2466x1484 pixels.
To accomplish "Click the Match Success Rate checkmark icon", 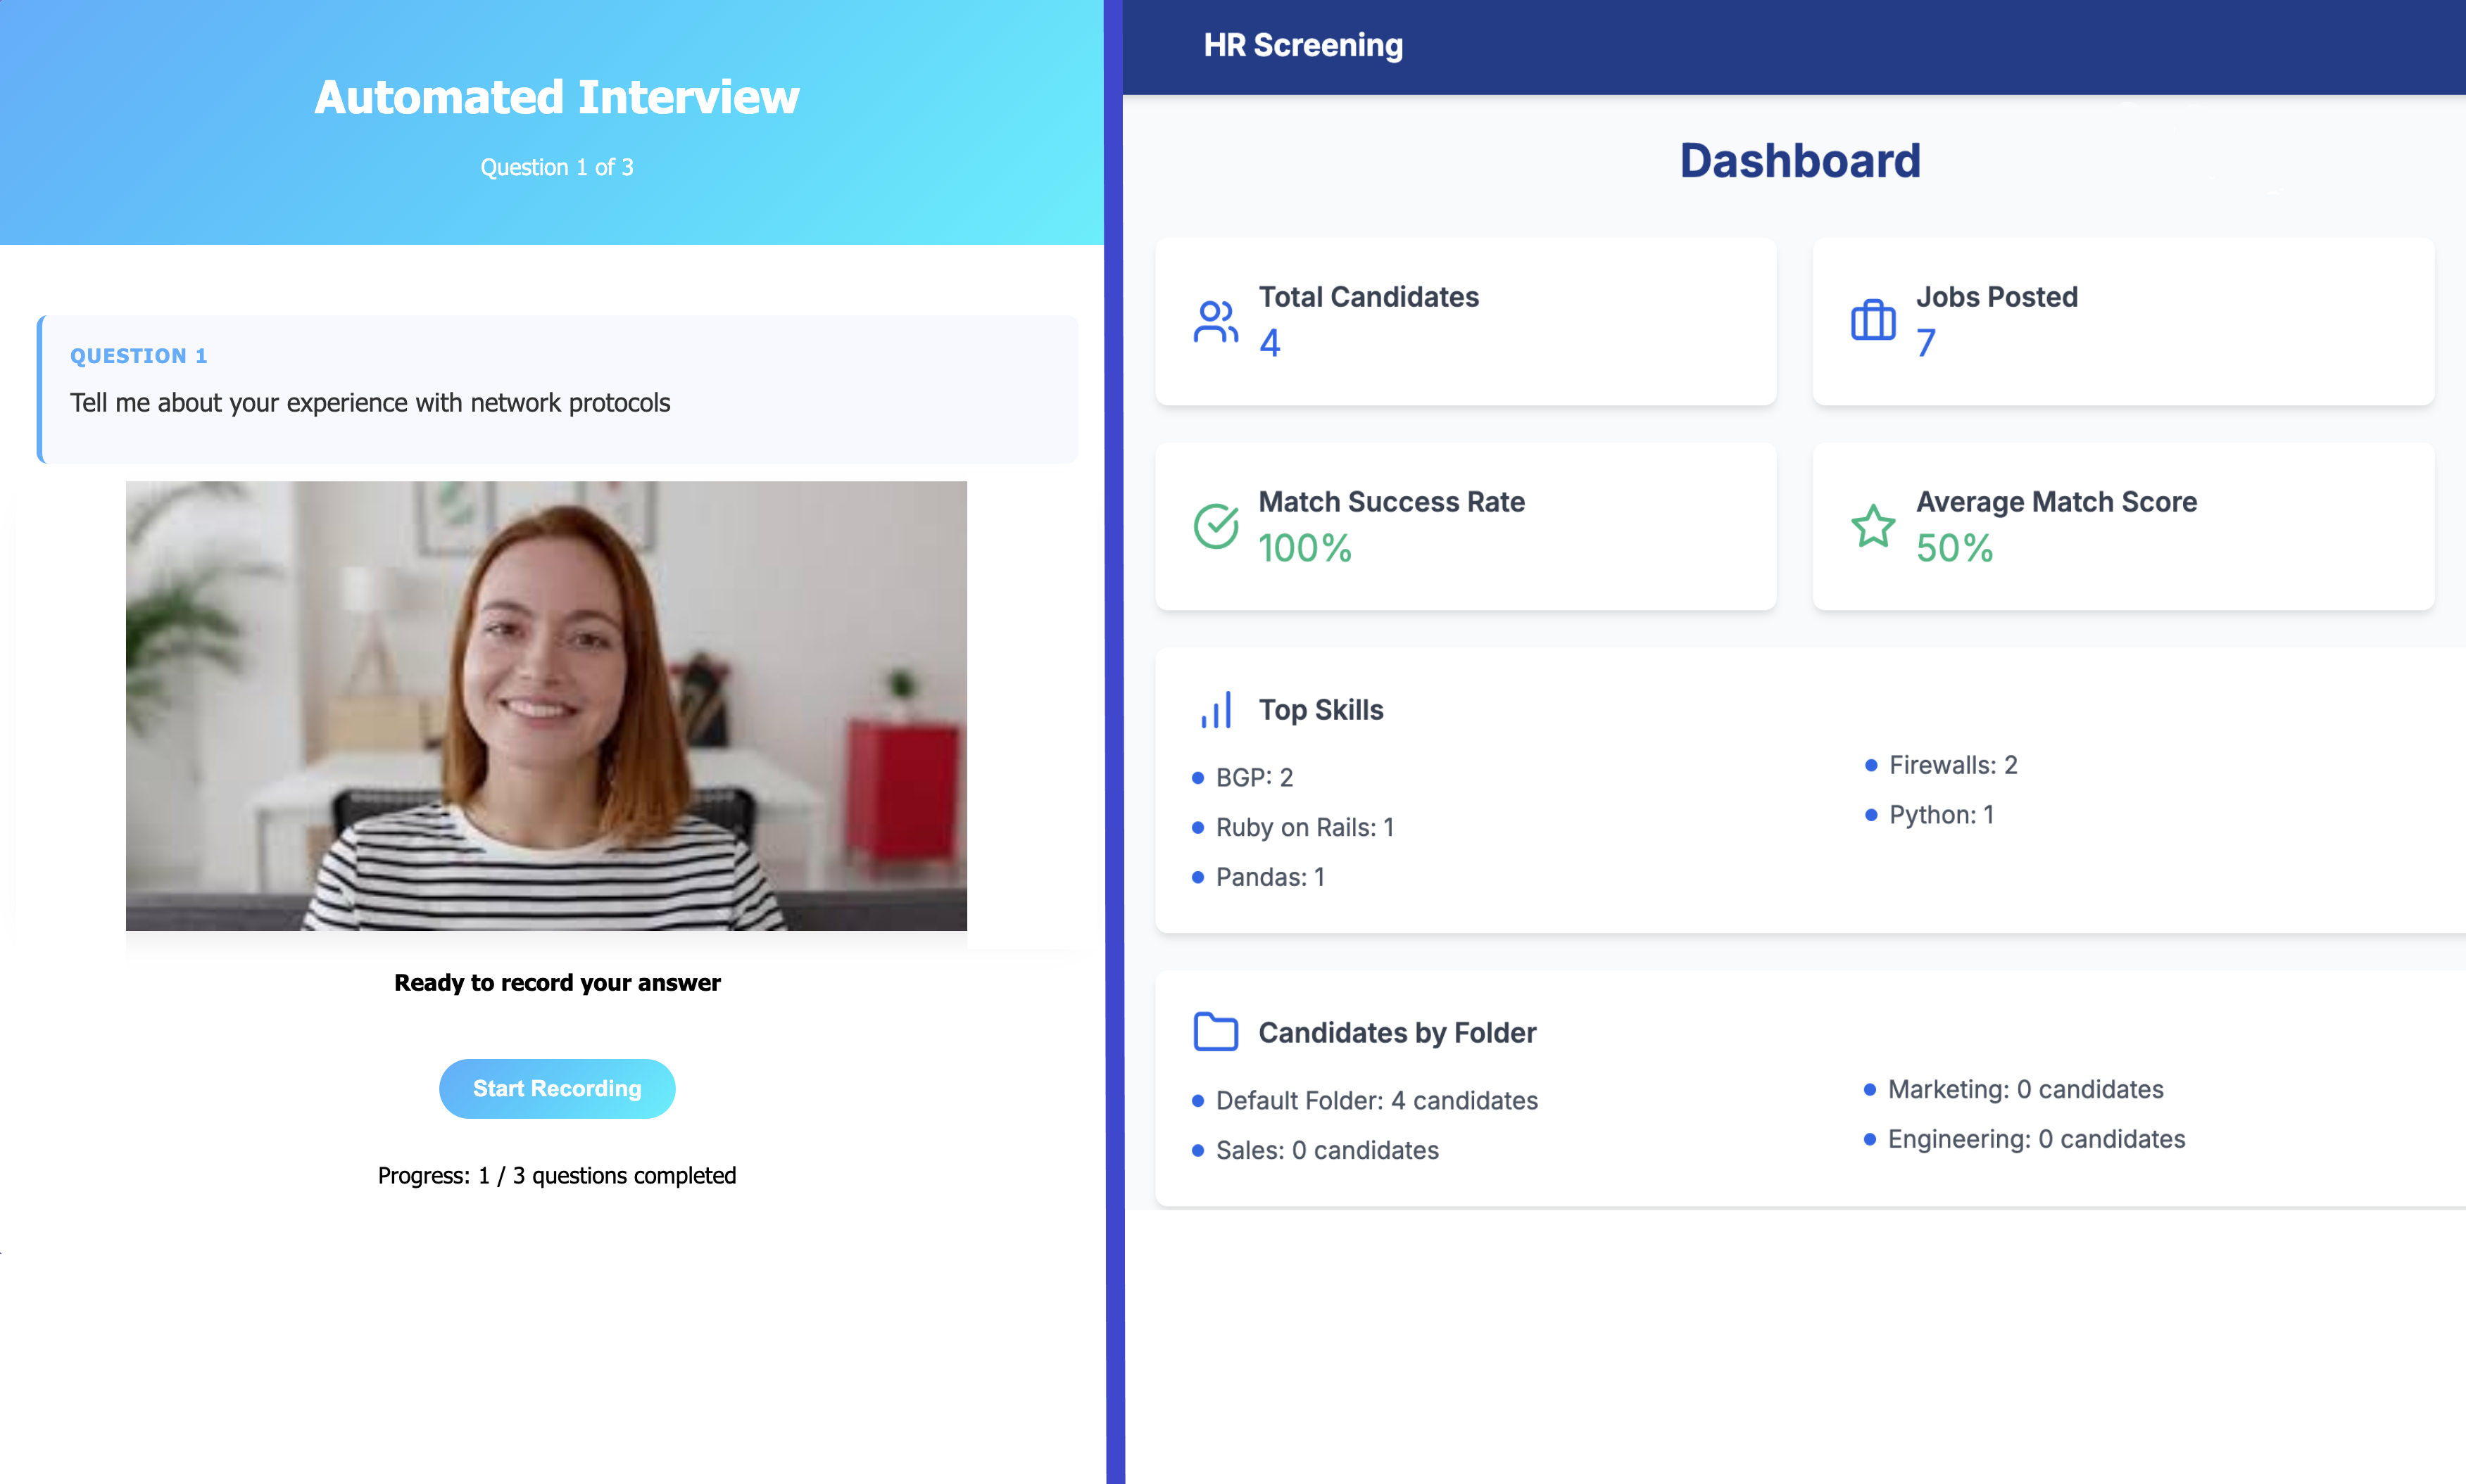I will (1216, 526).
